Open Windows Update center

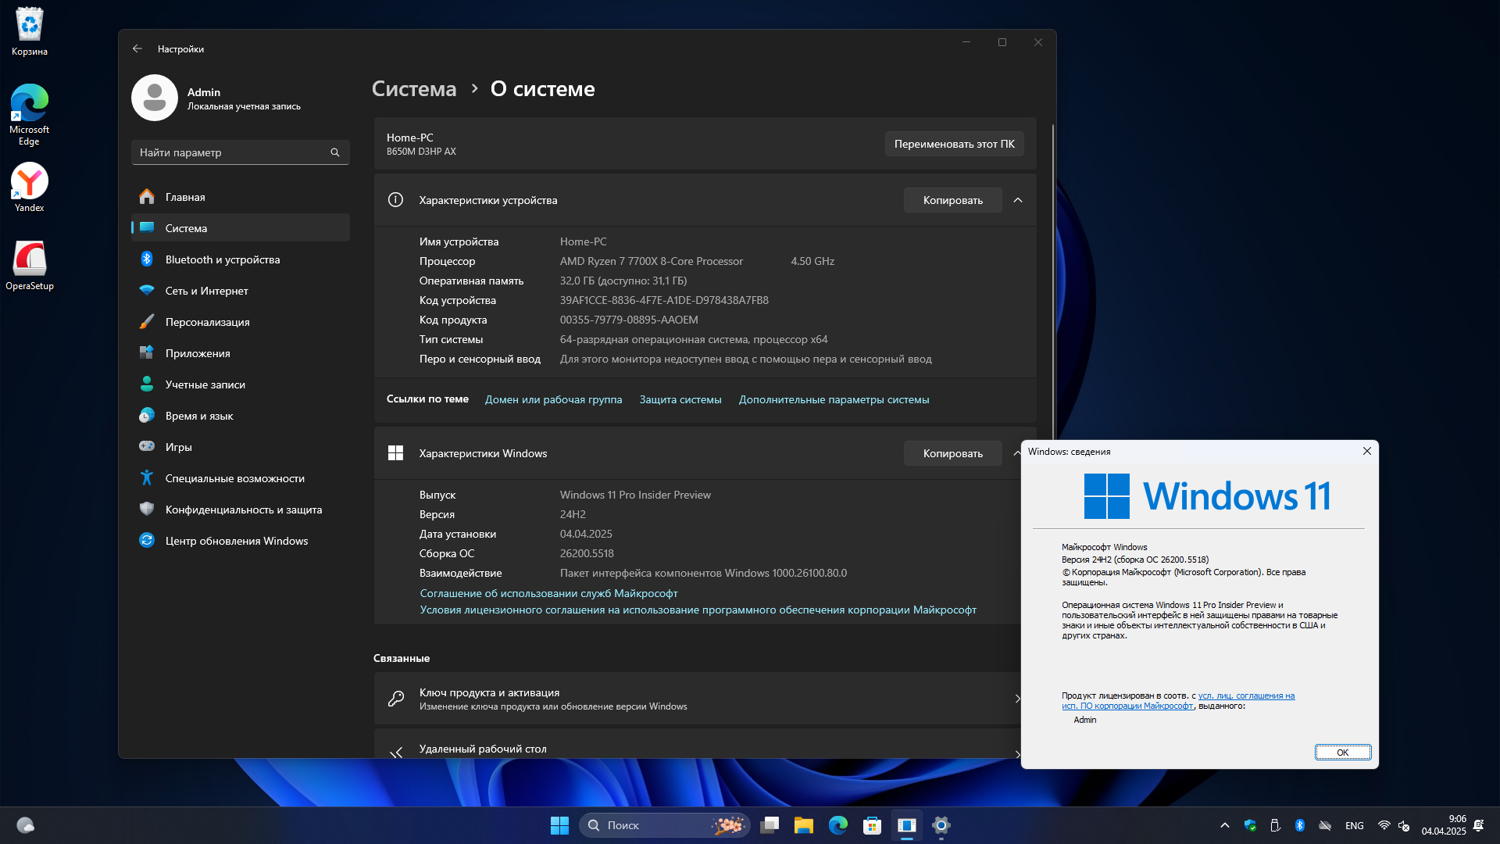236,541
